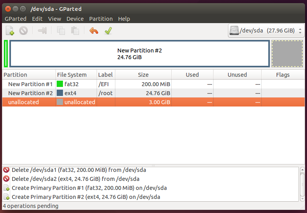Screen dimensions: 307x213
Task: Click the hard disk icon in device selector
Action: tap(234, 31)
